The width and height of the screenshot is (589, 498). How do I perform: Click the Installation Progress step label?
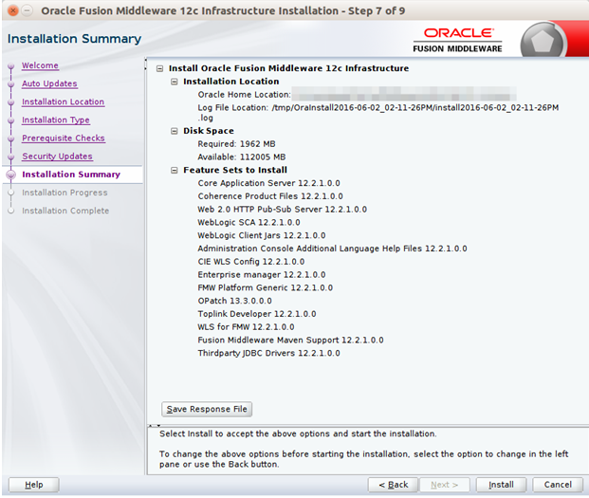64,193
